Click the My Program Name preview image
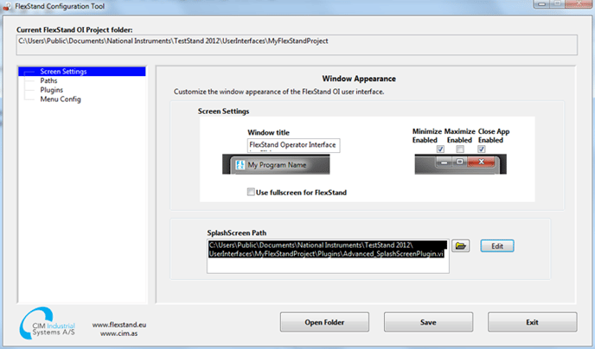The height and width of the screenshot is (349, 595). pos(276,164)
